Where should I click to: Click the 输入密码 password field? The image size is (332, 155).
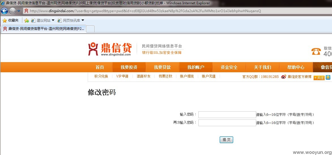(x=227, y=115)
